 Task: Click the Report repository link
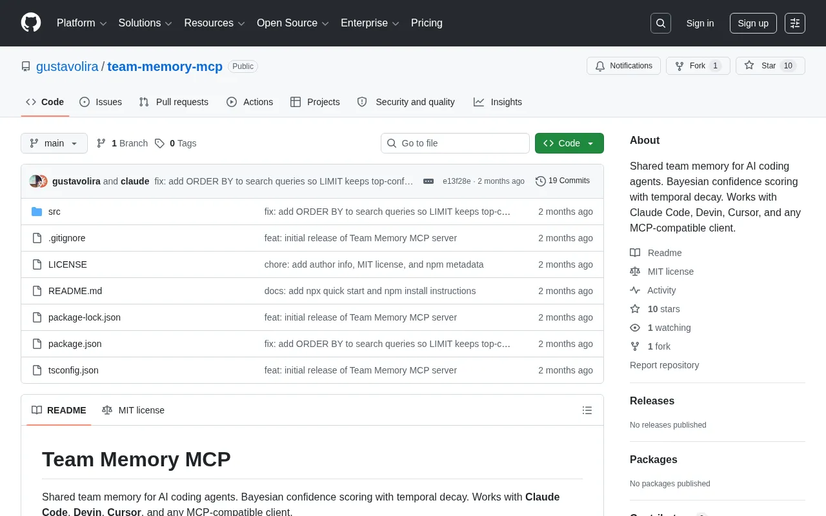click(664, 365)
